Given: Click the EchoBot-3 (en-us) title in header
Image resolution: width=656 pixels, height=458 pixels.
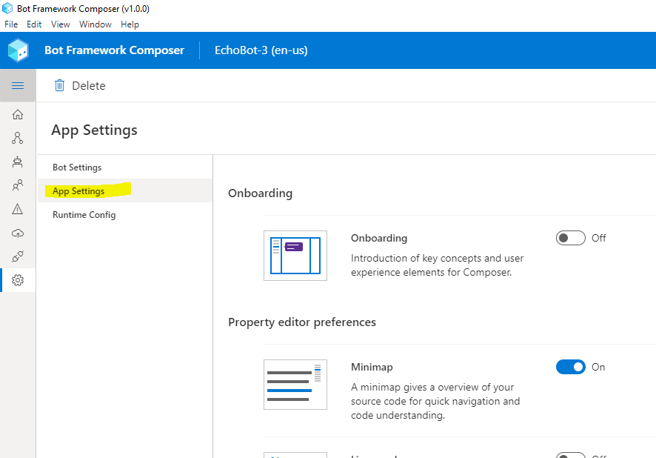Looking at the screenshot, I should click(x=261, y=50).
